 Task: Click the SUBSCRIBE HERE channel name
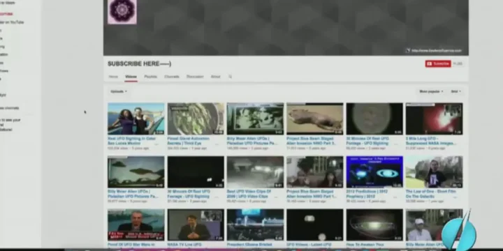coord(139,63)
